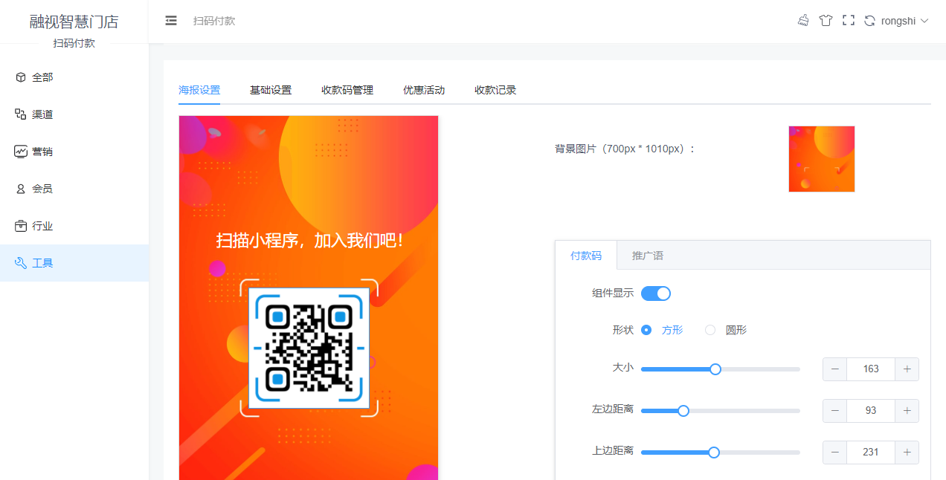This screenshot has width=946, height=480.
Task: Choose the 方形 shape radio
Action: [x=662, y=330]
